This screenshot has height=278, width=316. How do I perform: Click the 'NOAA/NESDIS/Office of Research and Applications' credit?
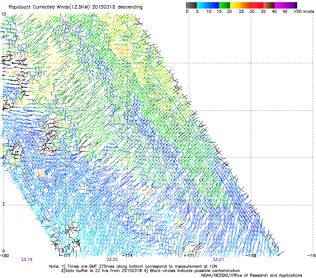[252, 275]
